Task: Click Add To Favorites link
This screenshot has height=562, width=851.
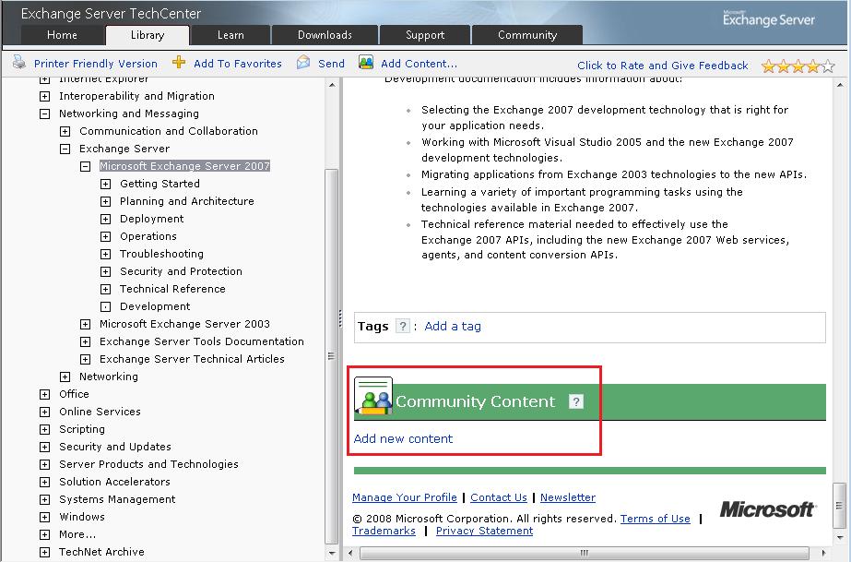Action: coord(238,64)
